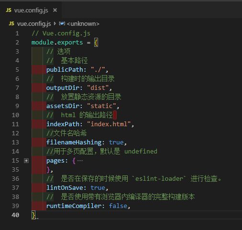Click the "index.html" string value

coord(109,124)
